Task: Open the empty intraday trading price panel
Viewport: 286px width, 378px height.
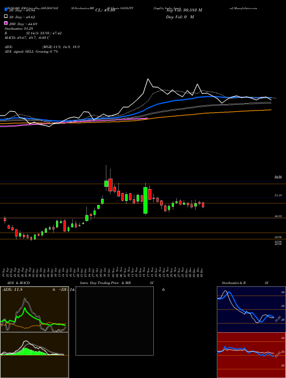Action: [114, 321]
